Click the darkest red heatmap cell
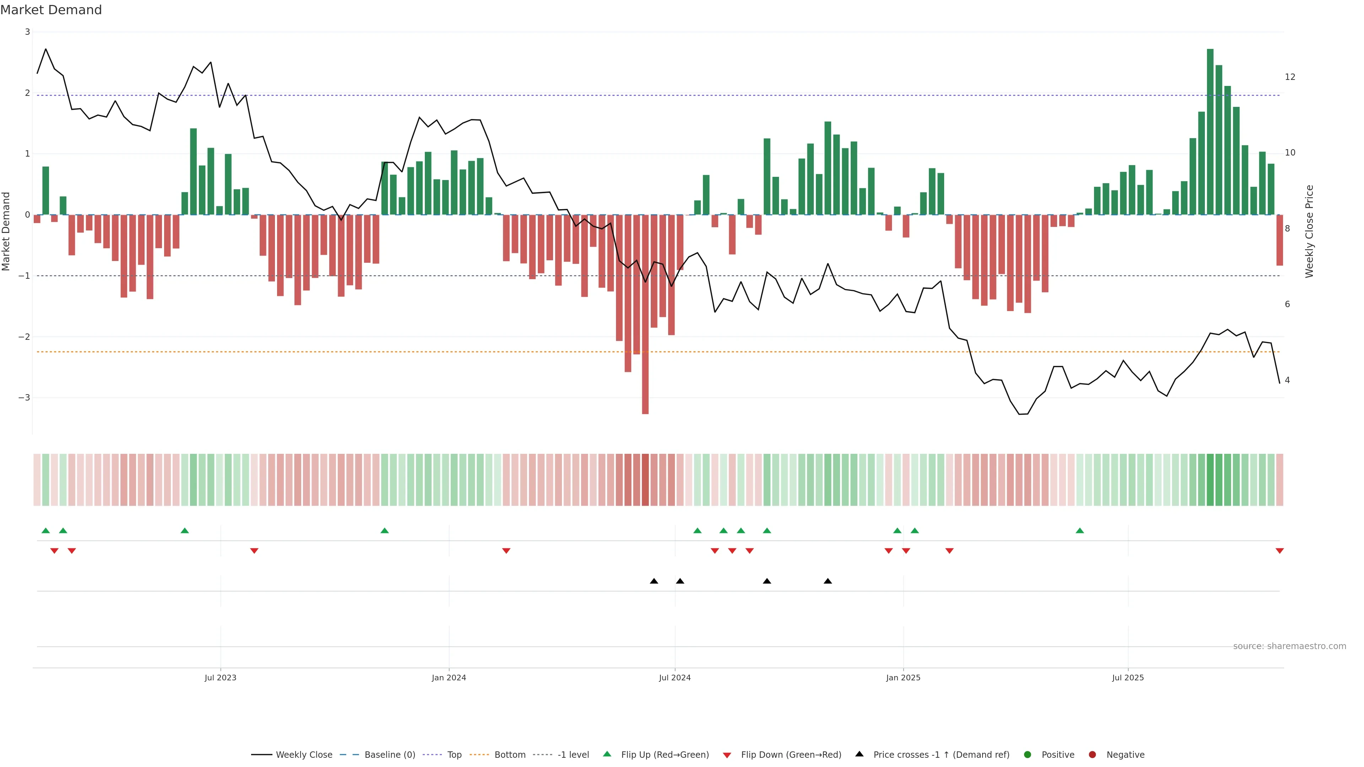This screenshot has width=1364, height=767. tap(645, 480)
